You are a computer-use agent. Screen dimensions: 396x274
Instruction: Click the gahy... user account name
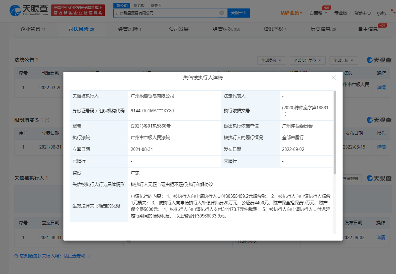(383, 13)
